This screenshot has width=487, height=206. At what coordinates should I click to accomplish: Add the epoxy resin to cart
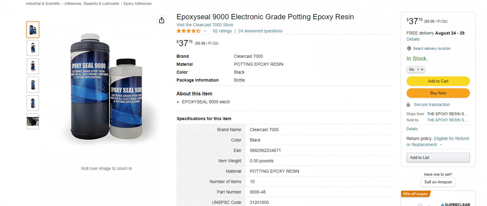(x=438, y=81)
